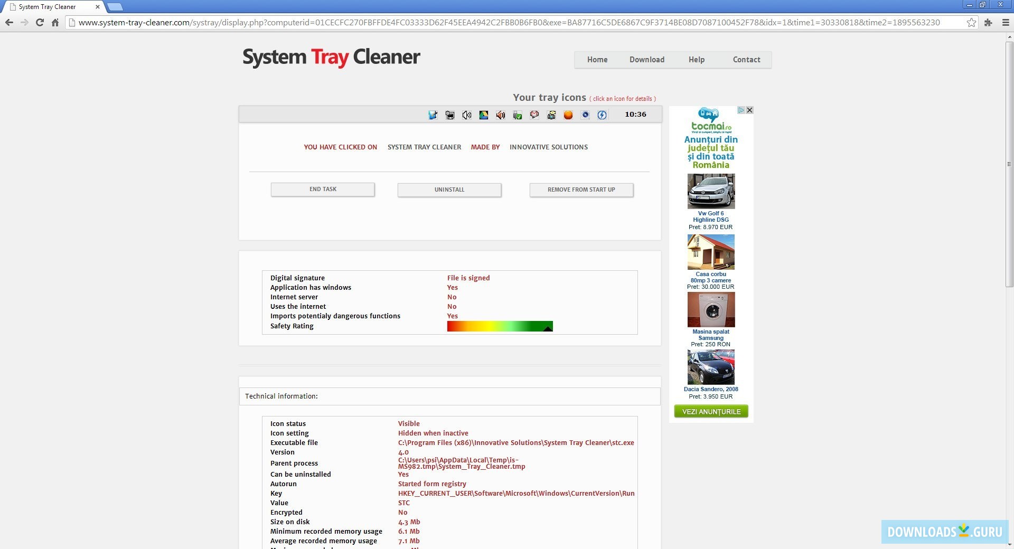Click the webcam tray icon
Viewport: 1014px width, 549px height.
point(551,115)
